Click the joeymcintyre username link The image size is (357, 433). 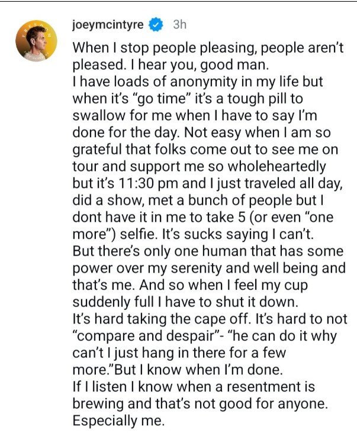108,25
